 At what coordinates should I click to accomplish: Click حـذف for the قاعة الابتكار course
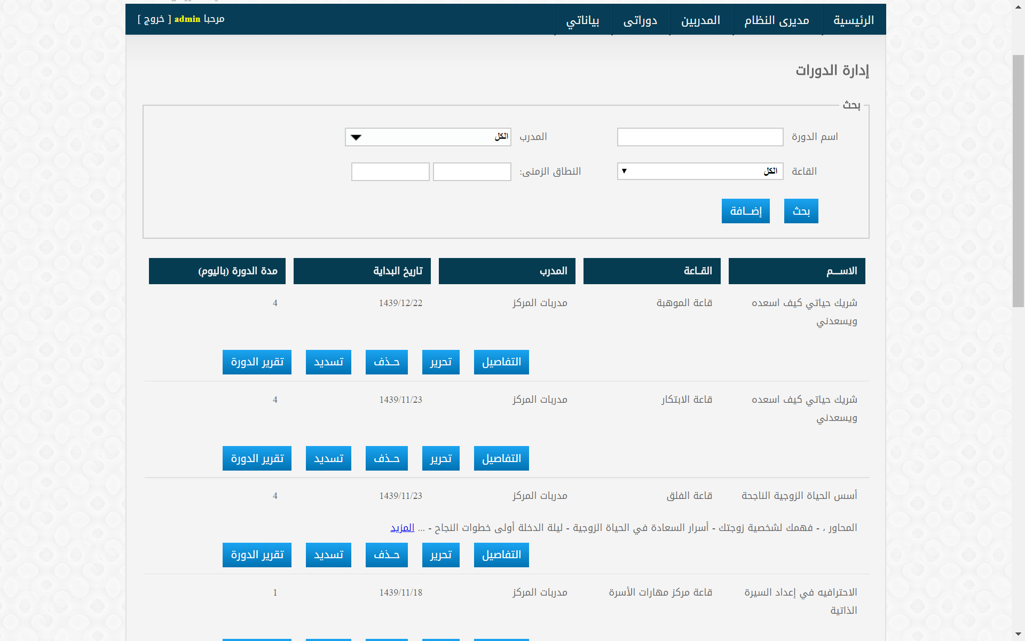pos(387,458)
